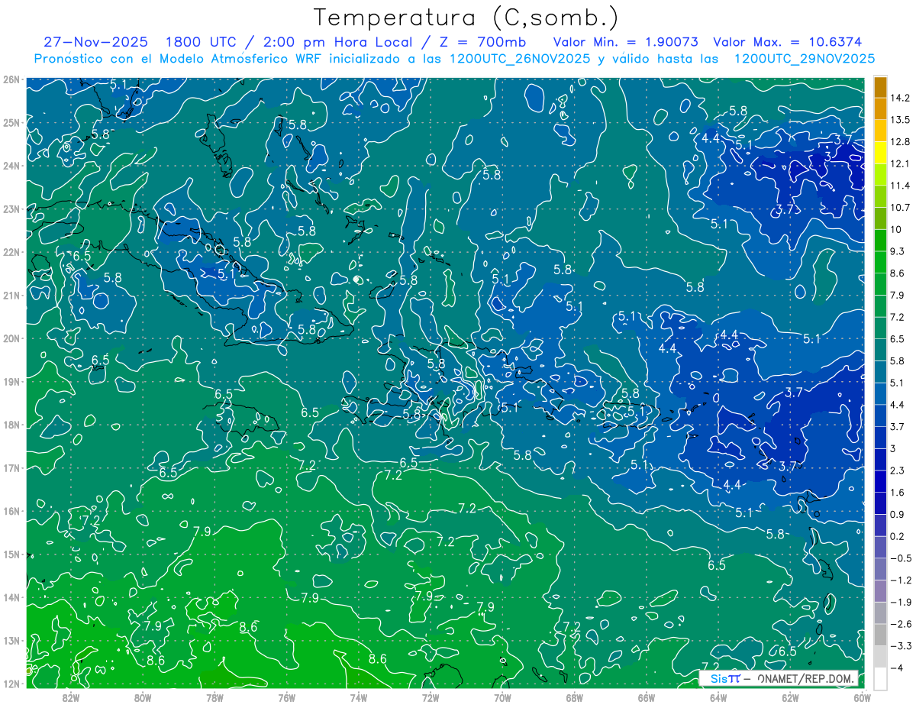This screenshot has width=916, height=708.
Task: Click the 80W longitude axis label
Action: [142, 697]
